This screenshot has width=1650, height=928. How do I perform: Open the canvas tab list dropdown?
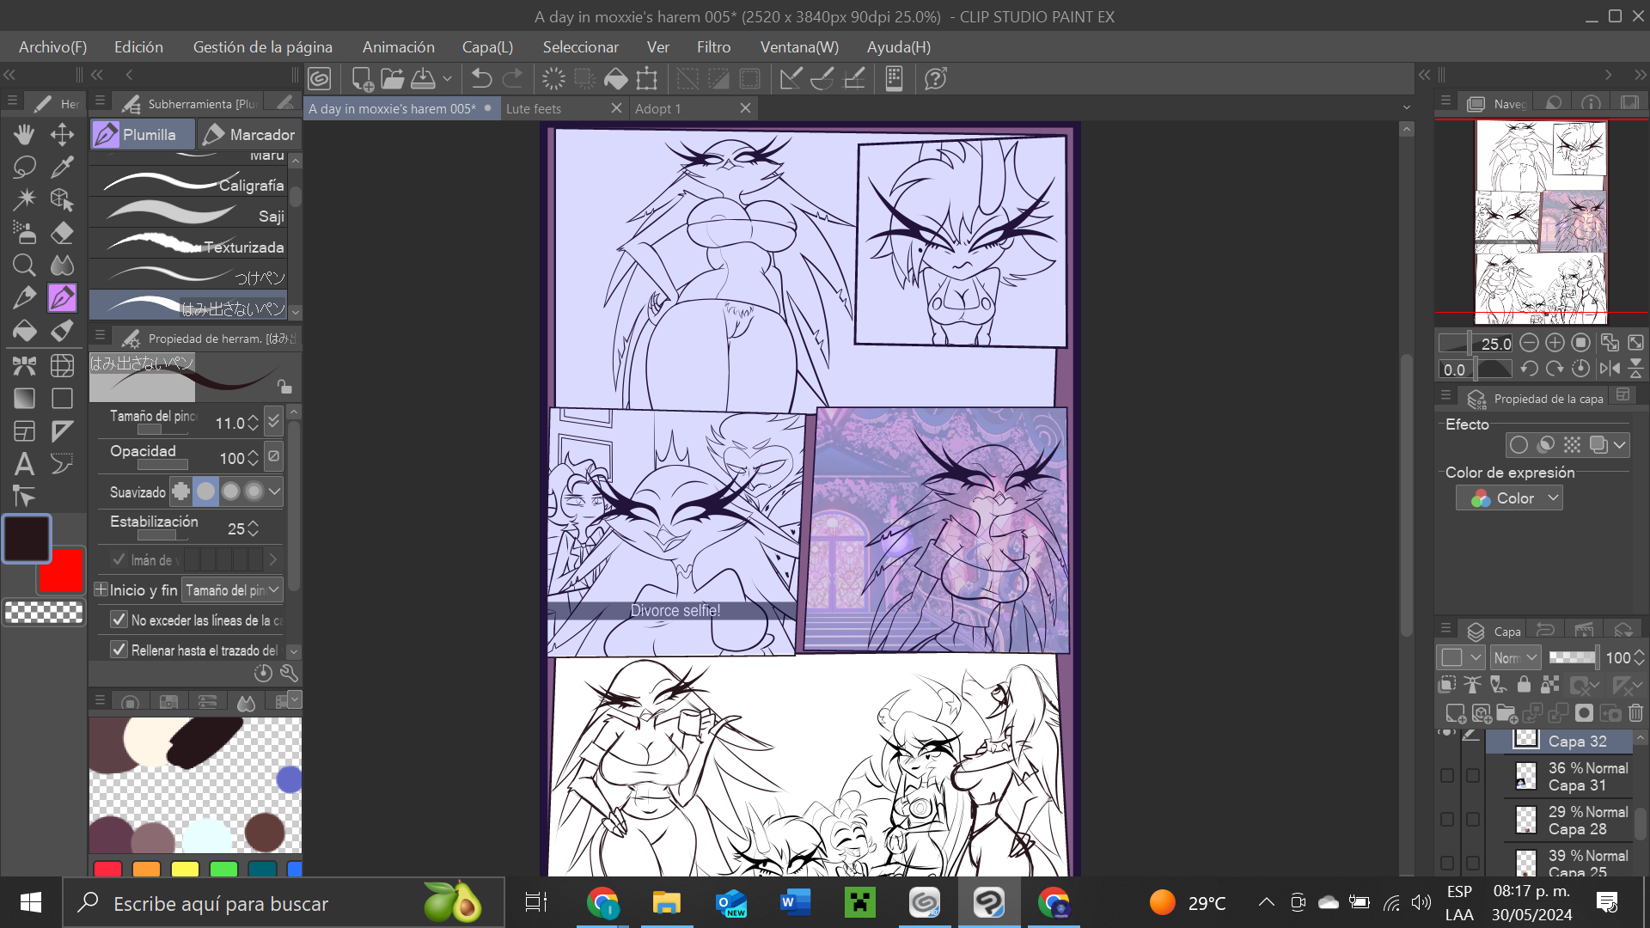coord(1407,108)
